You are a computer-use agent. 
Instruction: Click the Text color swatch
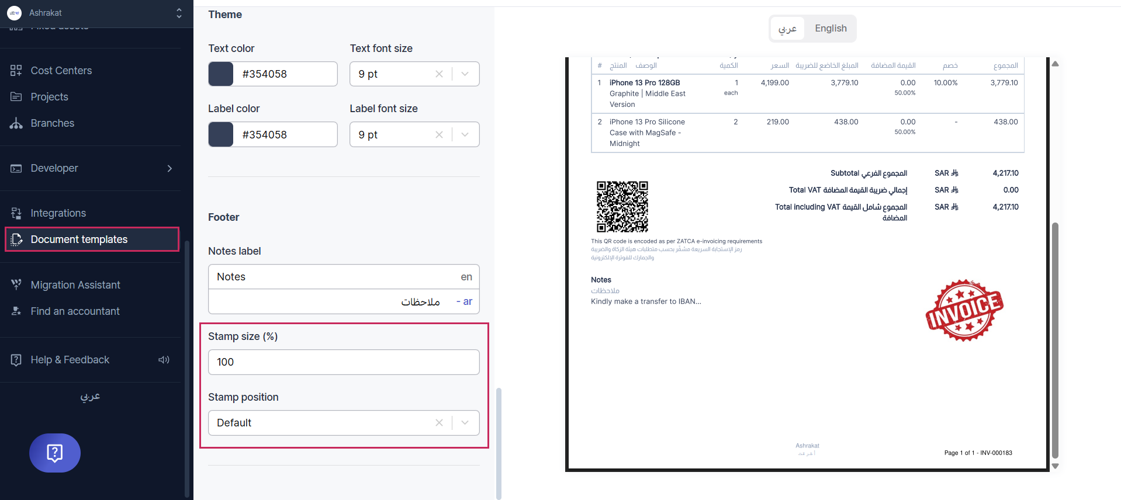coord(221,74)
